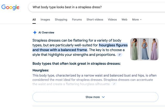Open the blue dress thumbnail

point(144,49)
